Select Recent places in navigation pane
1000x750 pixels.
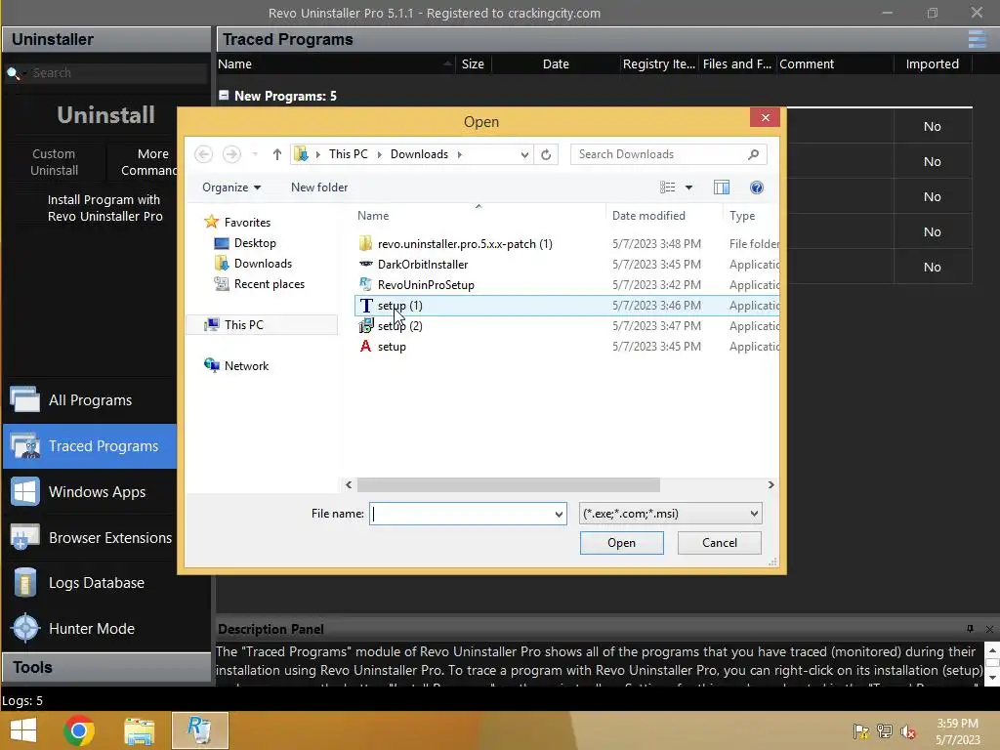click(x=269, y=284)
